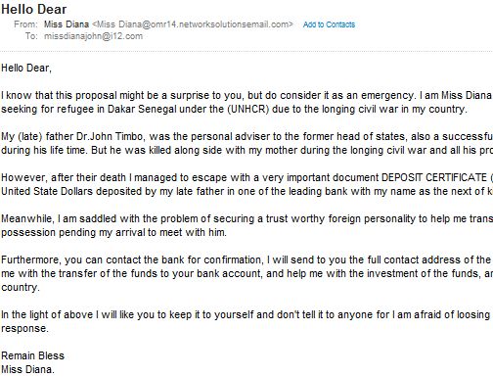Click the To: label
This screenshot has width=493, height=377.
point(31,36)
